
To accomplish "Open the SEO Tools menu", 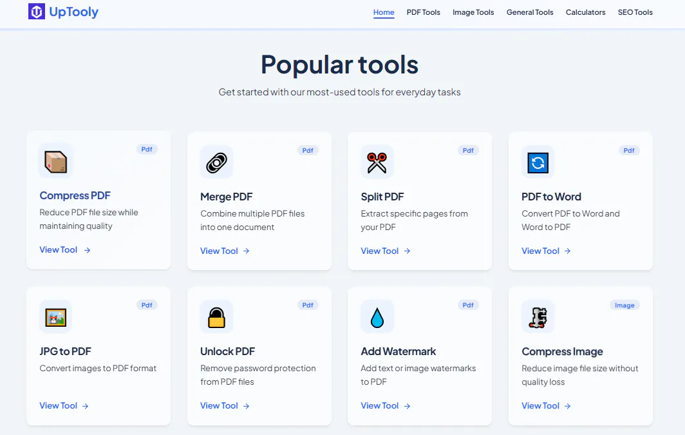I will click(x=635, y=12).
